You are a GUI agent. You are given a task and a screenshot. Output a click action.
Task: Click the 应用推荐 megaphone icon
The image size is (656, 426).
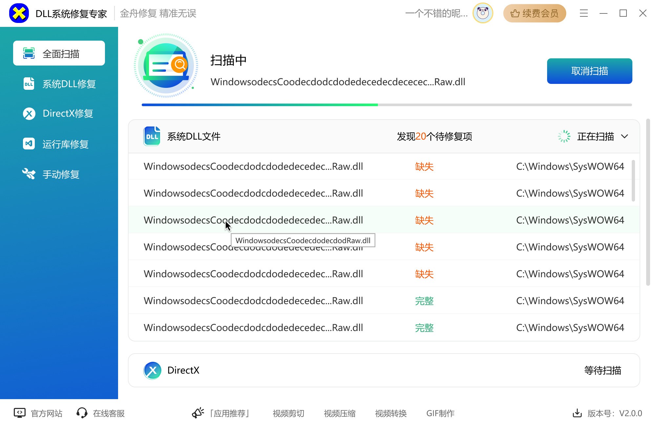[x=198, y=413]
